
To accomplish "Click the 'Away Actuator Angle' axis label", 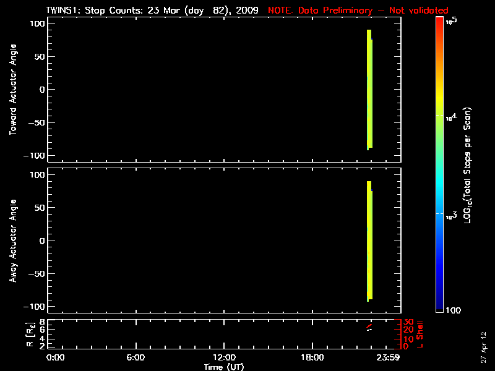I will tap(13, 241).
